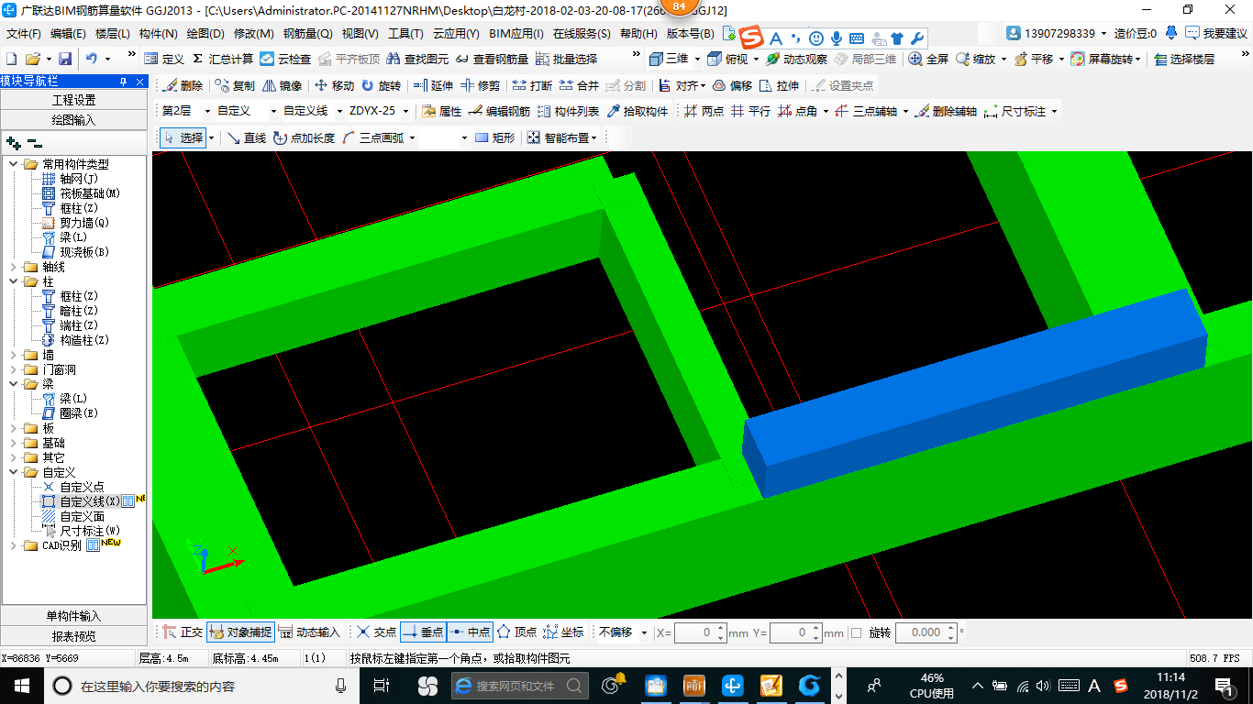Open 查找图元 find element tool
The width and height of the screenshot is (1253, 704).
point(418,59)
